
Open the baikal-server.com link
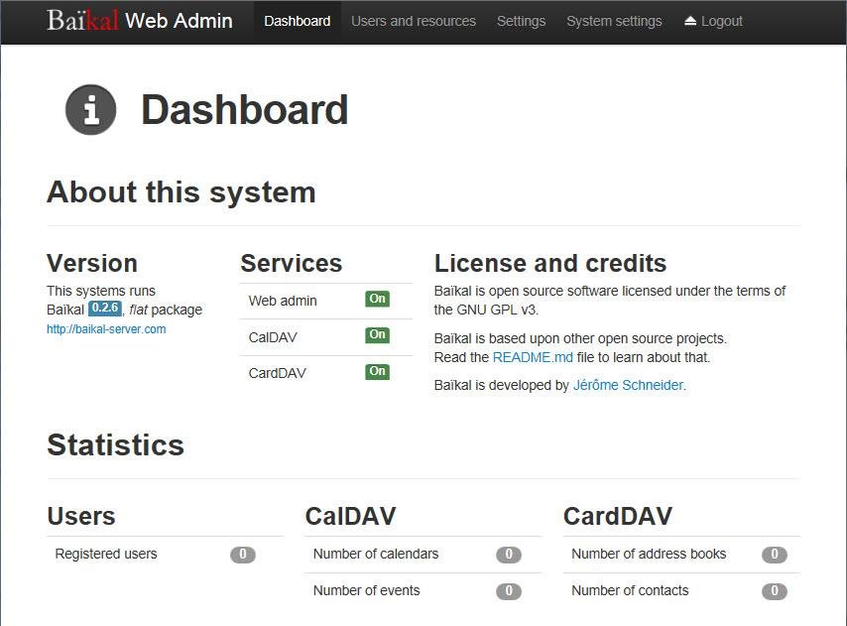(x=106, y=329)
